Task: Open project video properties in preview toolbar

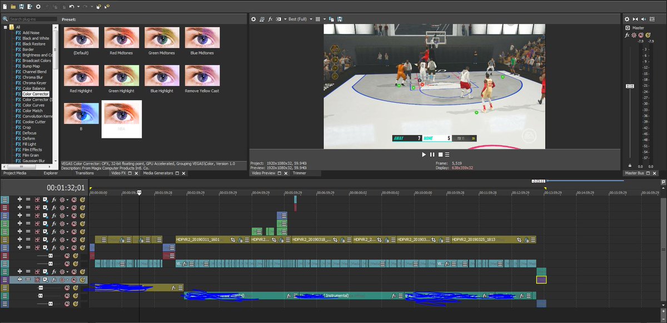Action: click(253, 19)
